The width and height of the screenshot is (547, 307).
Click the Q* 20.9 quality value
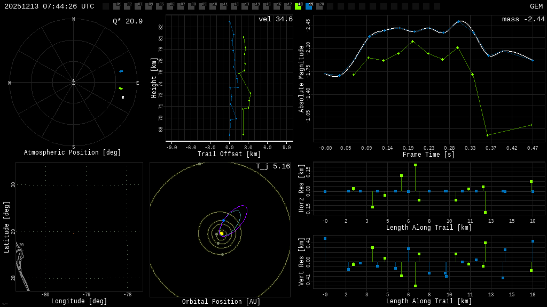(127, 21)
